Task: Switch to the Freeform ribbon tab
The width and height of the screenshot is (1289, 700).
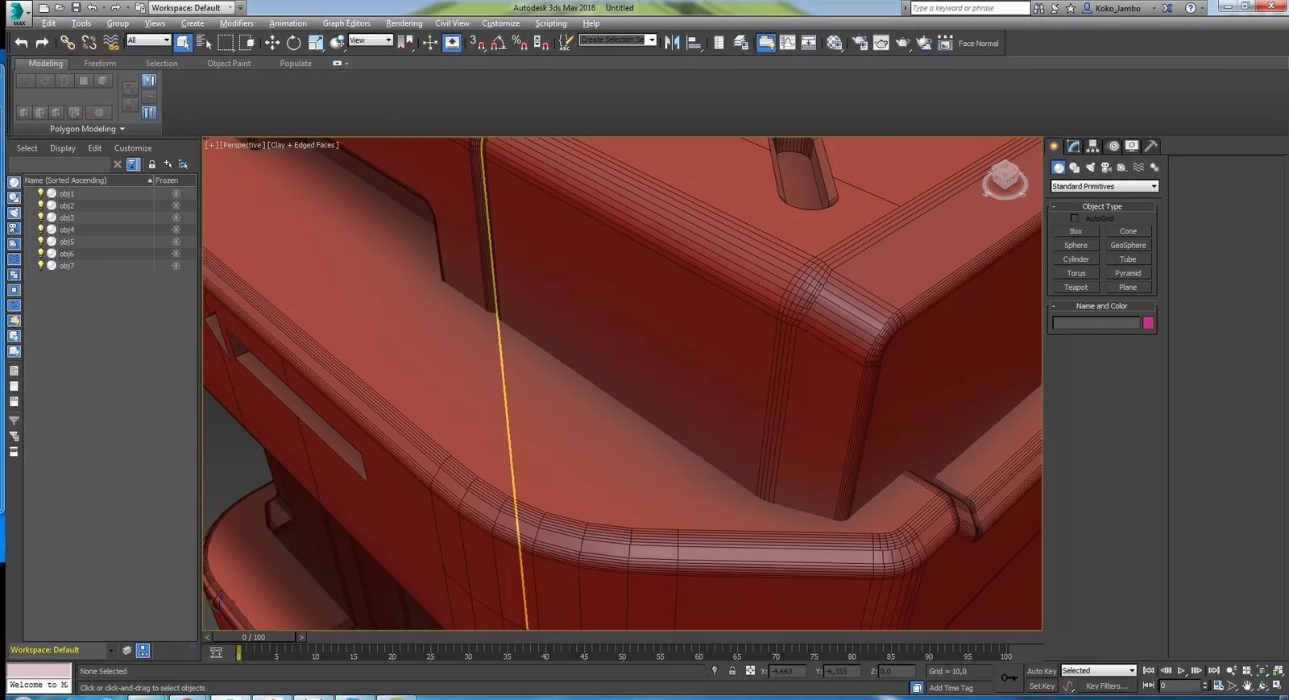Action: coord(100,63)
